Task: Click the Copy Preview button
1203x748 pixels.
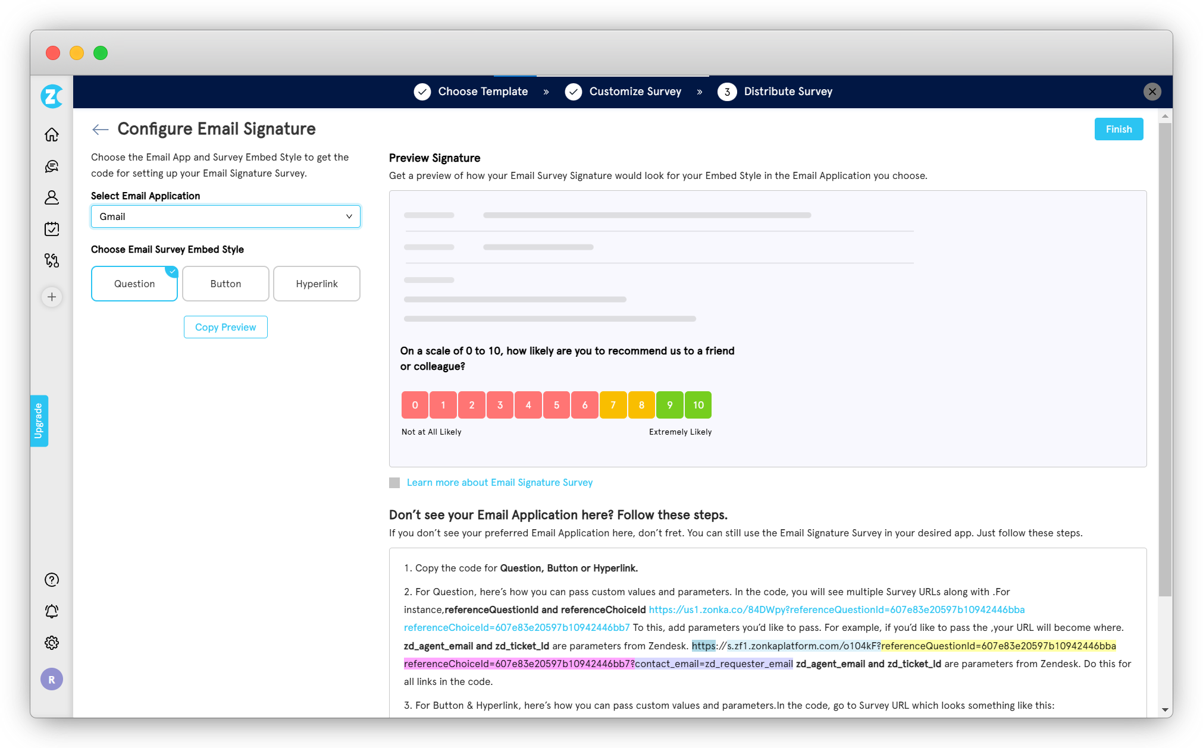Action: pyautogui.click(x=225, y=327)
